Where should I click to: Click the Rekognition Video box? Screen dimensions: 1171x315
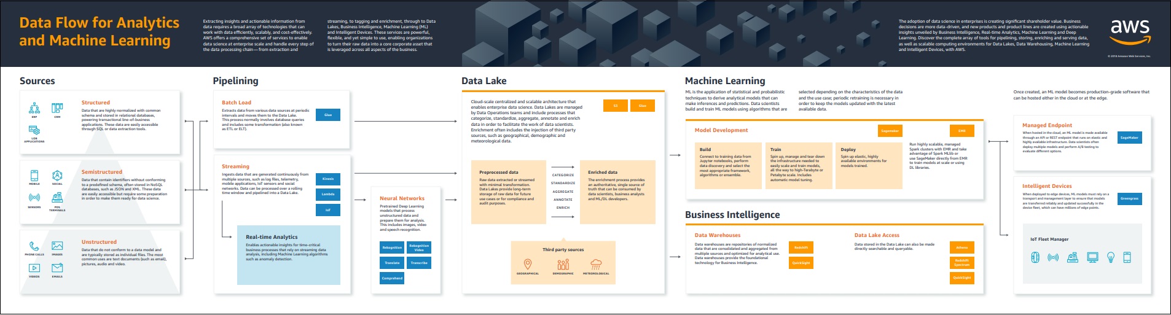[x=419, y=247]
